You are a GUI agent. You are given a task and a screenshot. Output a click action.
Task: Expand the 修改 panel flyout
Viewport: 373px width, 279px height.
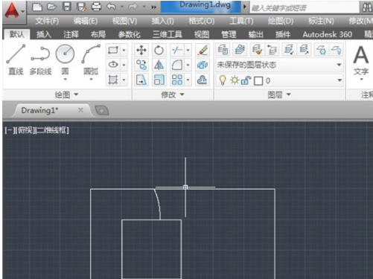pos(173,94)
